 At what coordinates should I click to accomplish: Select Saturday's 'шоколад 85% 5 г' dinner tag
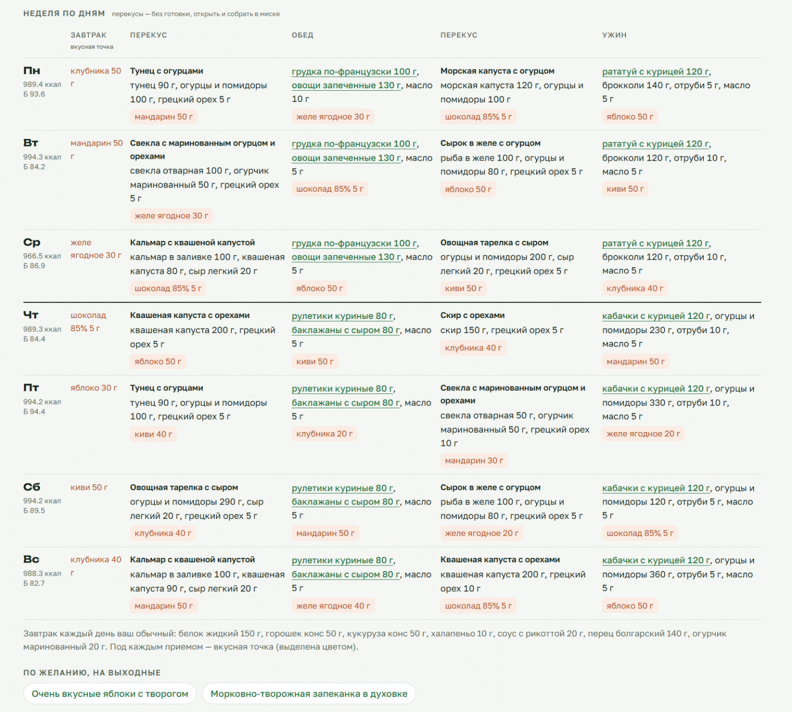(640, 533)
